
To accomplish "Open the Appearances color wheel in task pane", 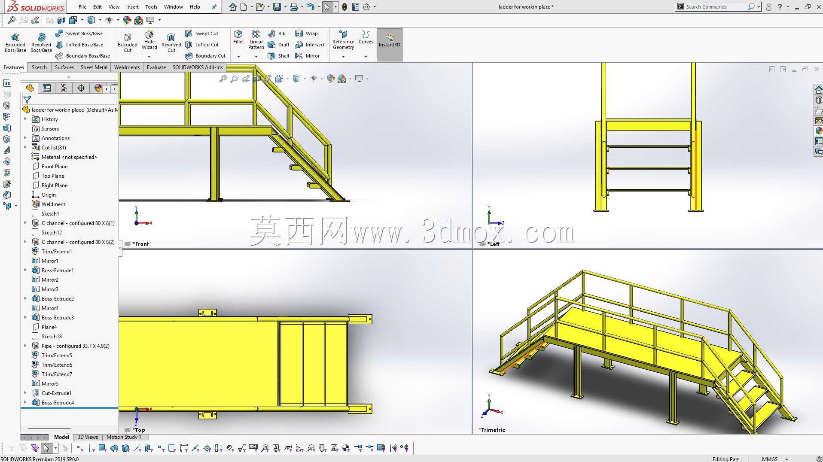I will [x=819, y=131].
